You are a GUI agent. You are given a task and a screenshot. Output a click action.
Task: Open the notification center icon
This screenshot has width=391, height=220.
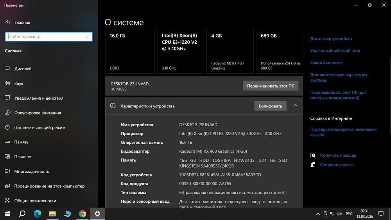(x=381, y=214)
